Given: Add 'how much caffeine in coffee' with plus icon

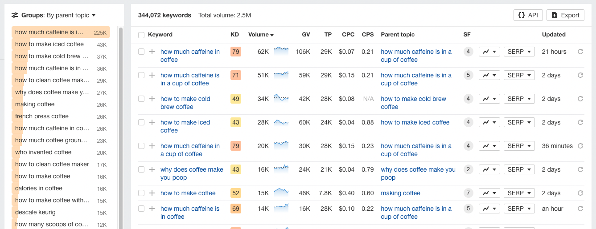Looking at the screenshot, I should [x=152, y=52].
